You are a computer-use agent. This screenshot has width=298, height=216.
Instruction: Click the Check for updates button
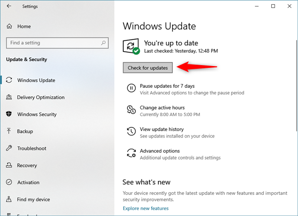point(148,67)
